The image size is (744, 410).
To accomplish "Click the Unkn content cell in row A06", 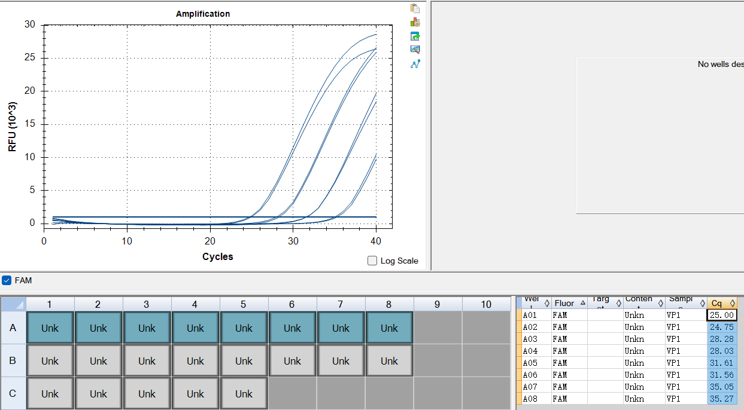I will tap(644, 375).
